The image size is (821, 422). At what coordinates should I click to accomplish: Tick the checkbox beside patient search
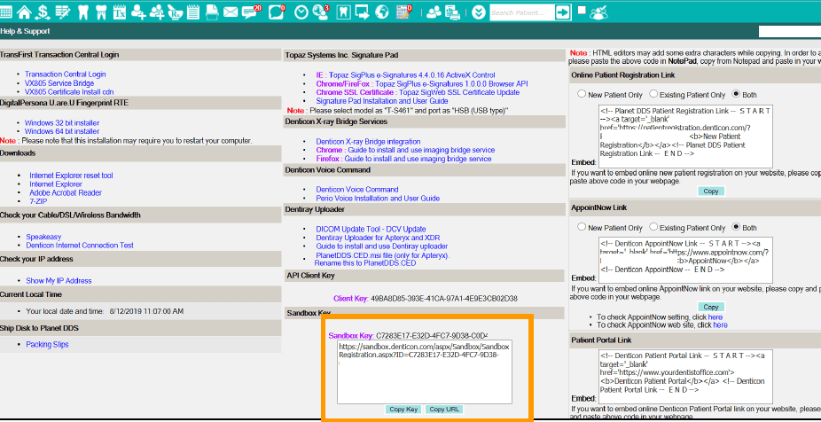pos(582,10)
